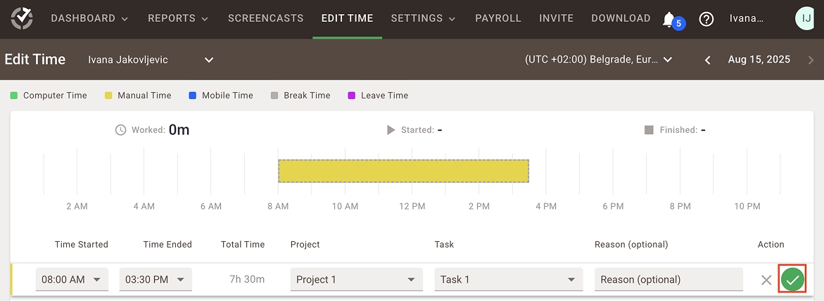The image size is (824, 301).
Task: Expand the Dashboard menu
Action: pyautogui.click(x=89, y=18)
